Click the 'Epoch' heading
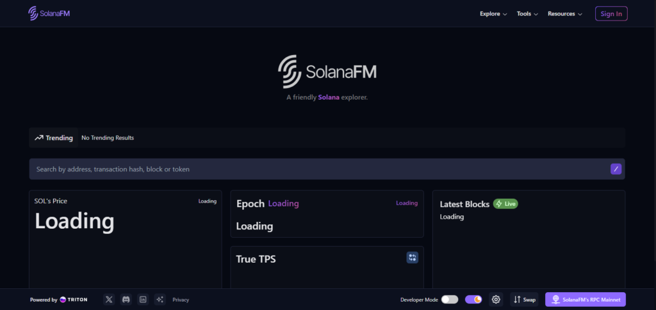 [250, 204]
